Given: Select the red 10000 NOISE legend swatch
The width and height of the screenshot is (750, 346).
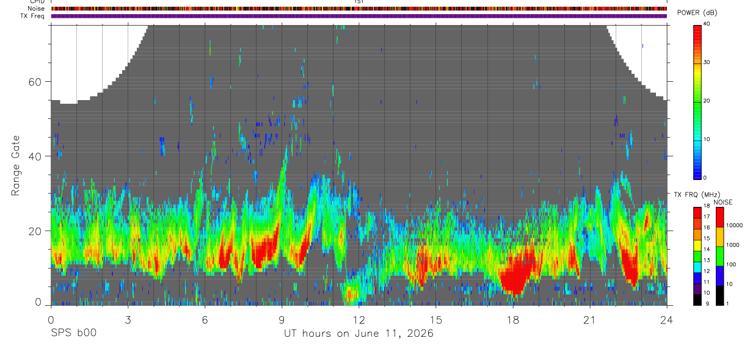Looking at the screenshot, I should point(719,217).
